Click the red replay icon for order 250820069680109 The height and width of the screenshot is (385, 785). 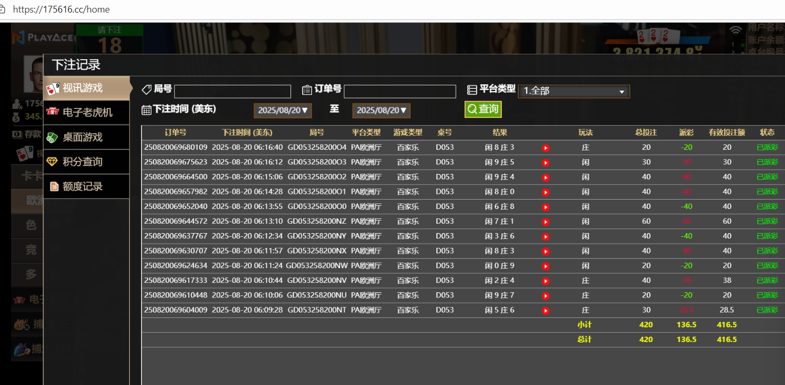[x=545, y=148]
